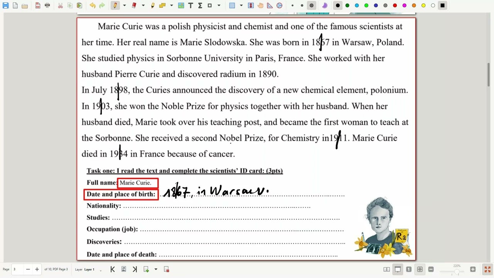Save the document with the floppy disk icon
The height and width of the screenshot is (278, 494).
[5, 5]
